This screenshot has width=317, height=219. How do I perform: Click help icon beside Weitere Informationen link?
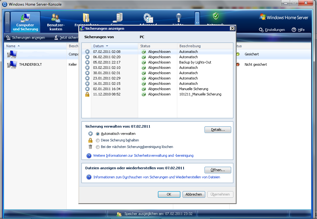tap(89, 155)
